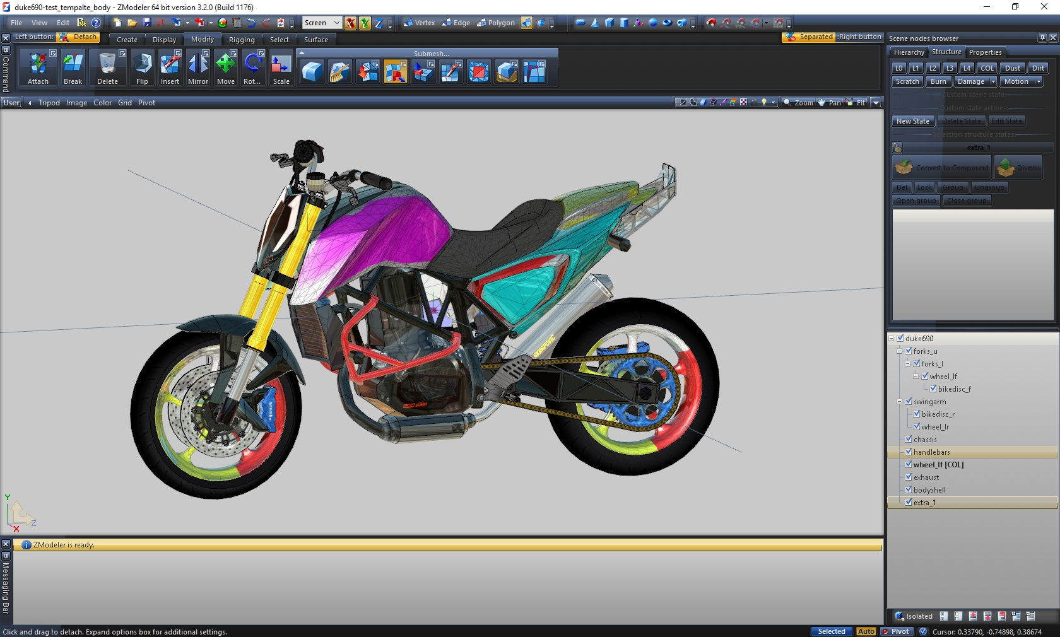Switch to the Rigging tab
The image size is (1060, 637).
click(x=242, y=40)
